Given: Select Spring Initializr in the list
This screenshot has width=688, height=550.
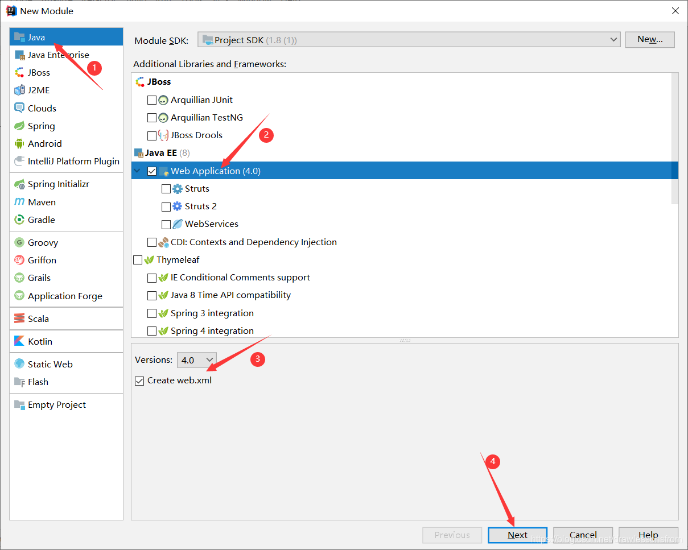Looking at the screenshot, I should 66,184.
